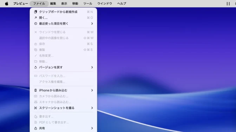This screenshot has height=132, width=236.
Task: Choose 保存 menu item
Action: pyautogui.click(x=63, y=44)
